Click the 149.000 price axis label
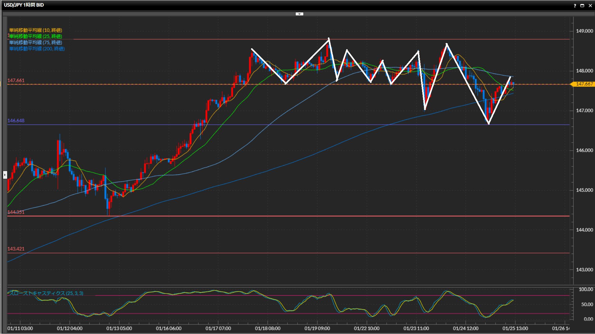The width and height of the screenshot is (595, 334). [x=584, y=31]
